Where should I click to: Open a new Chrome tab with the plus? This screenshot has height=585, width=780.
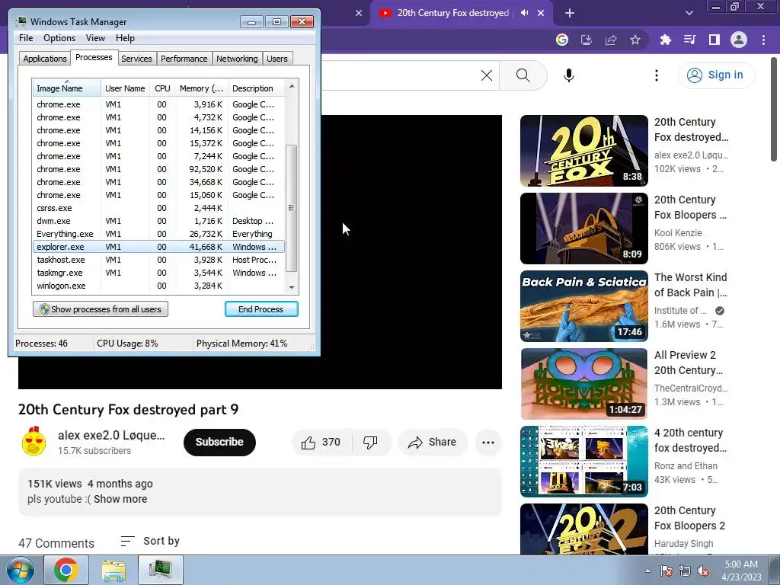coord(570,14)
